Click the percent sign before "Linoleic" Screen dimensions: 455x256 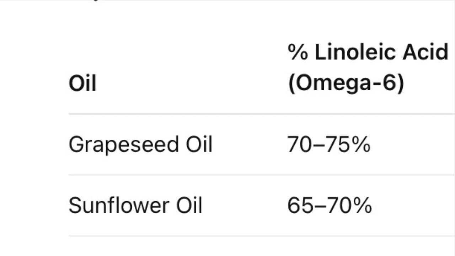298,52
